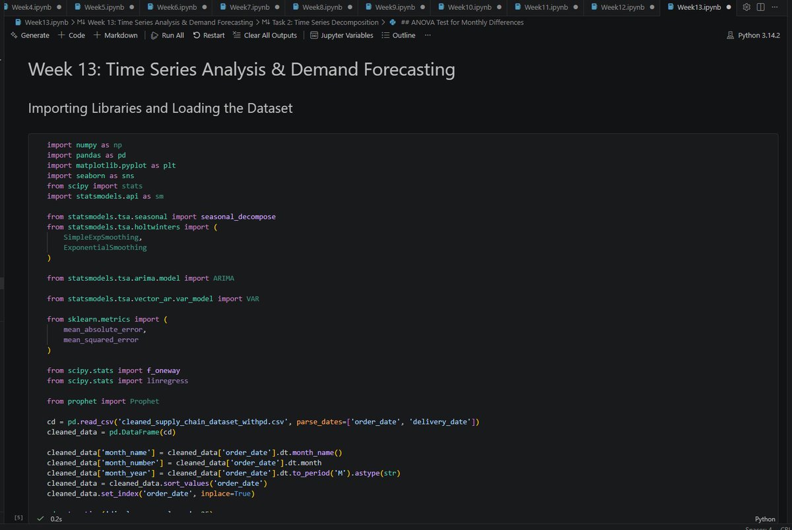Open editor tab bar more actions menu
Image resolution: width=792 pixels, height=530 pixels.
(774, 7)
